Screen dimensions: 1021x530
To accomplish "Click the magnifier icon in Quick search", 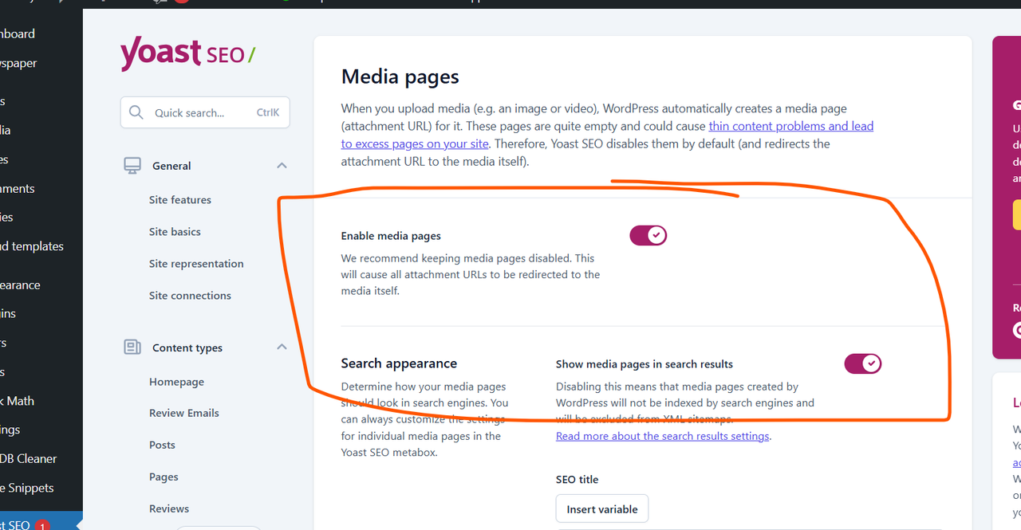I will (136, 113).
